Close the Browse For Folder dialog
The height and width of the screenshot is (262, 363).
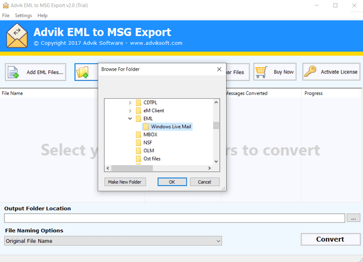[x=219, y=69]
